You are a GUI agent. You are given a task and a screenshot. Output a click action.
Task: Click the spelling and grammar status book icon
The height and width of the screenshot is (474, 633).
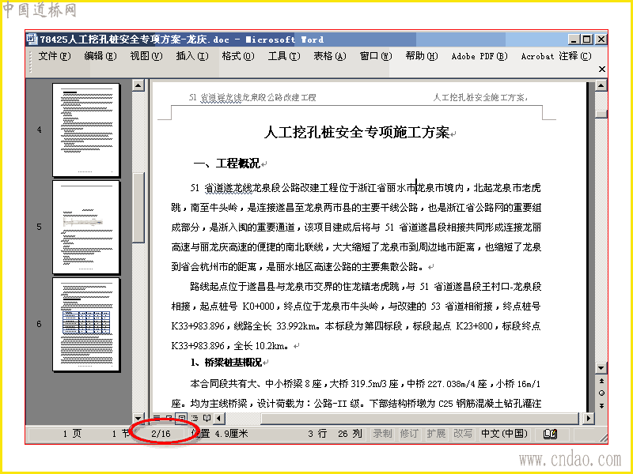(550, 434)
